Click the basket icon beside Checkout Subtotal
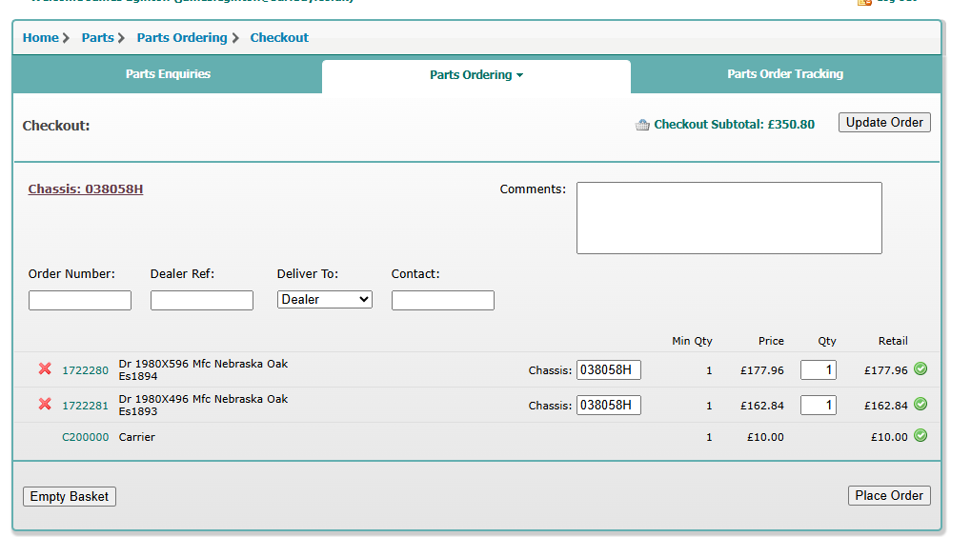The image size is (971, 537). pos(642,125)
